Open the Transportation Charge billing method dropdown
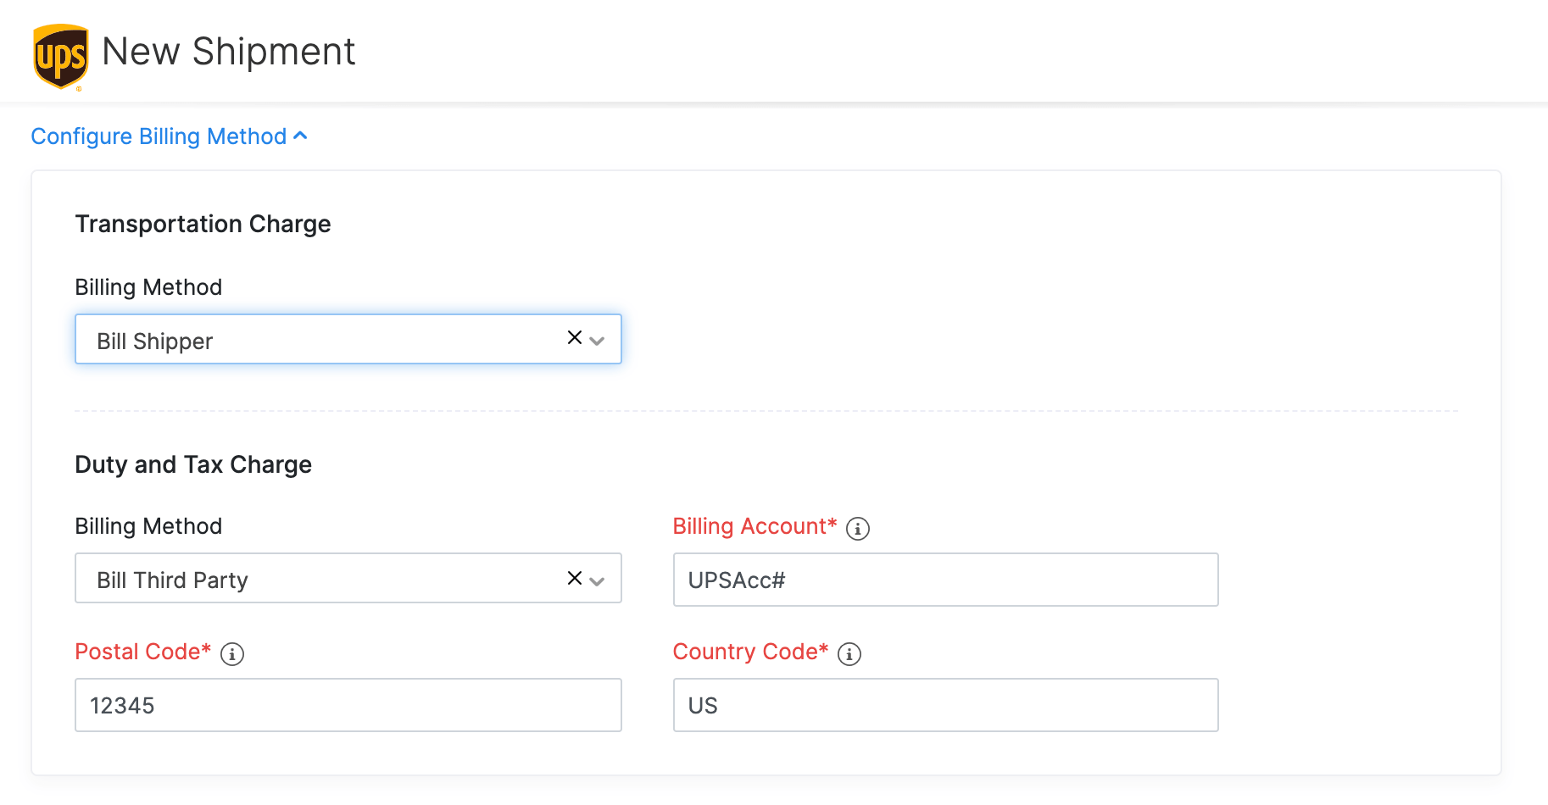 point(598,339)
